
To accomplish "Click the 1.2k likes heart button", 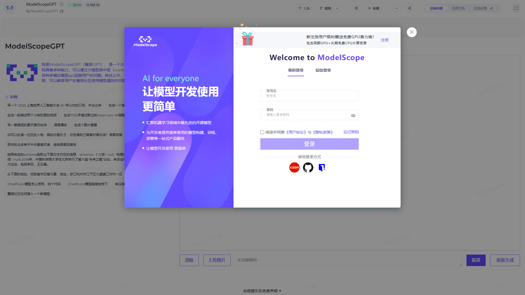I will click(304, 8).
